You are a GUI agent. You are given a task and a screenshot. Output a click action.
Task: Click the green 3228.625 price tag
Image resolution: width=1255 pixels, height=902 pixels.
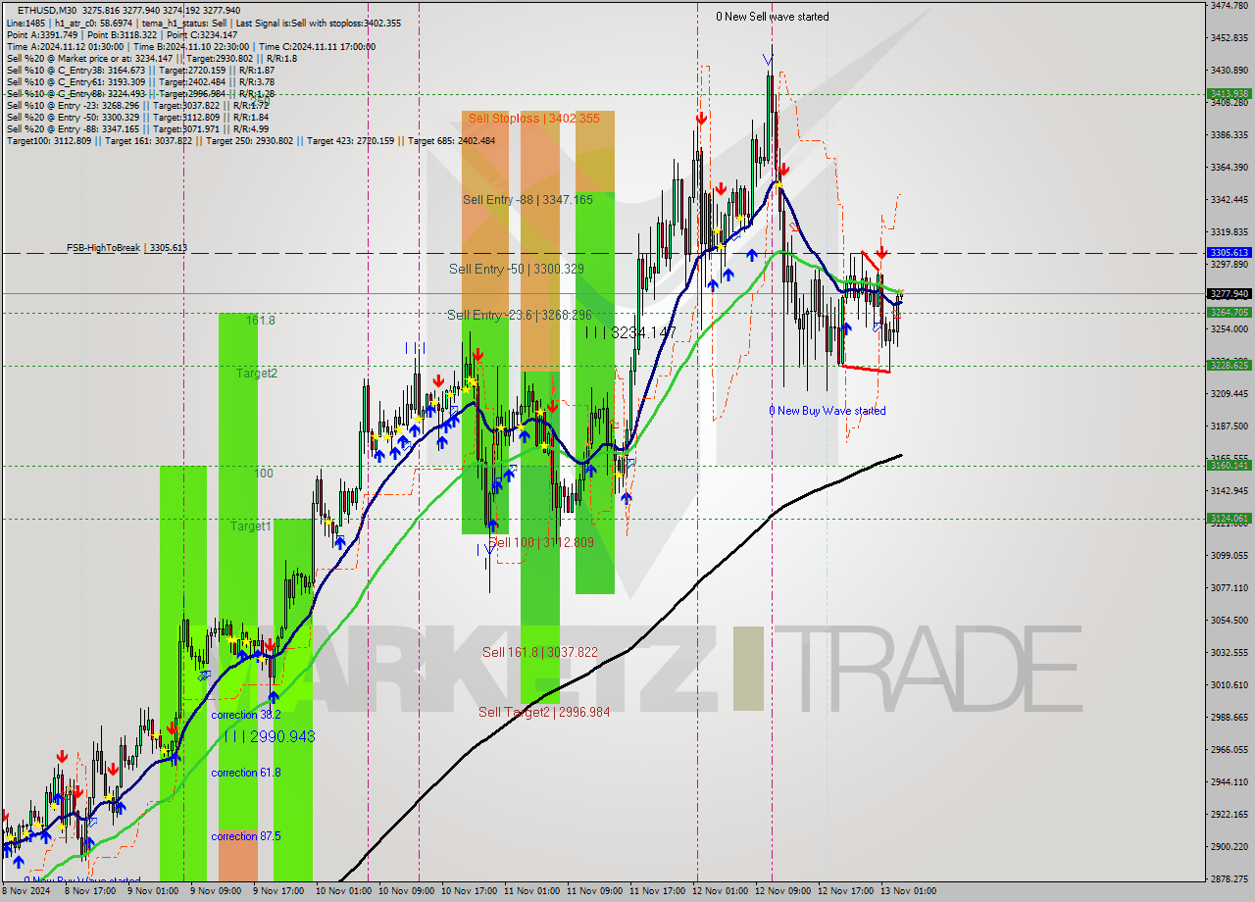coord(1229,365)
